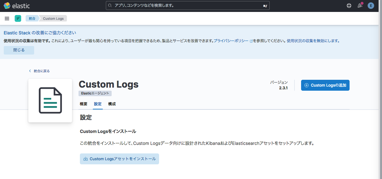This screenshot has width=382, height=179.
Task: Click 使用状況の収集を無効にします link
Action: [313, 41]
